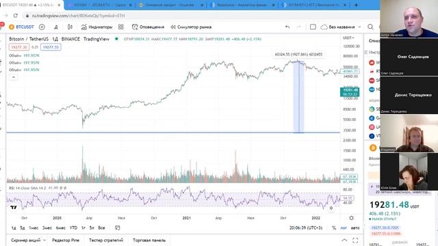Viewport: 438px width, 246px height.
Task: Click the add symbol plus icon
Action: 42,27
